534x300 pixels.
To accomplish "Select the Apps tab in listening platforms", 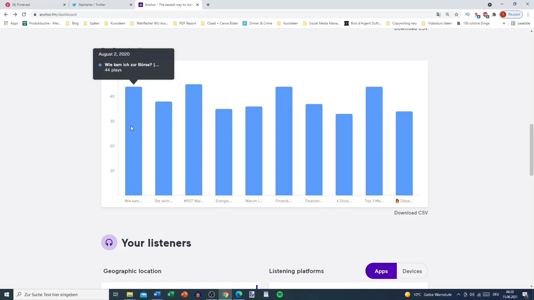I will tap(381, 271).
